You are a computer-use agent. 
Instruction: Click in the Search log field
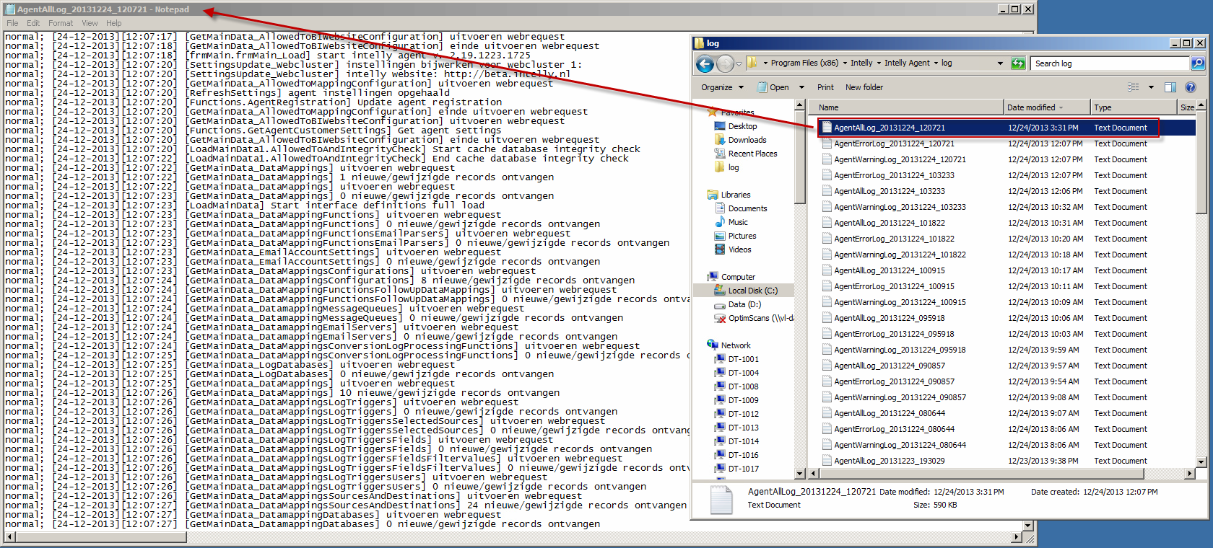coord(1108,63)
